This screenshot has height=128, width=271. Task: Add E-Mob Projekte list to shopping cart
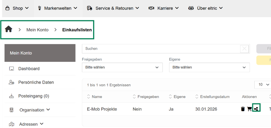coord(249,109)
